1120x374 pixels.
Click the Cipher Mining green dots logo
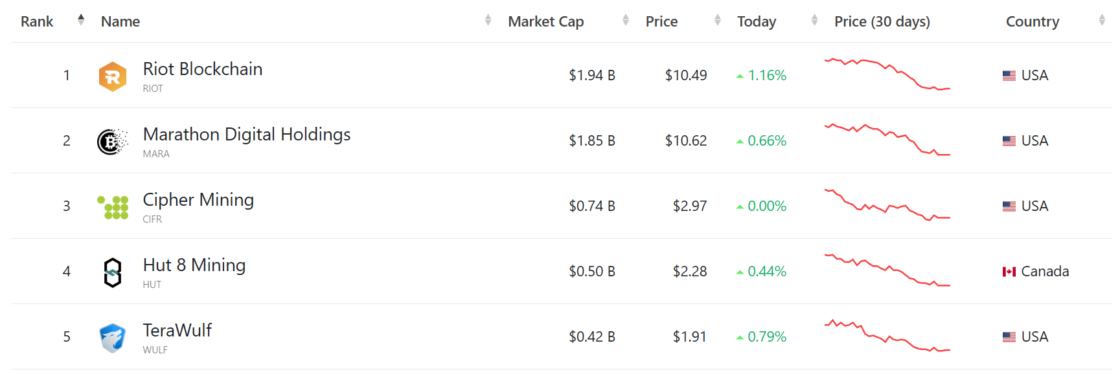click(113, 207)
